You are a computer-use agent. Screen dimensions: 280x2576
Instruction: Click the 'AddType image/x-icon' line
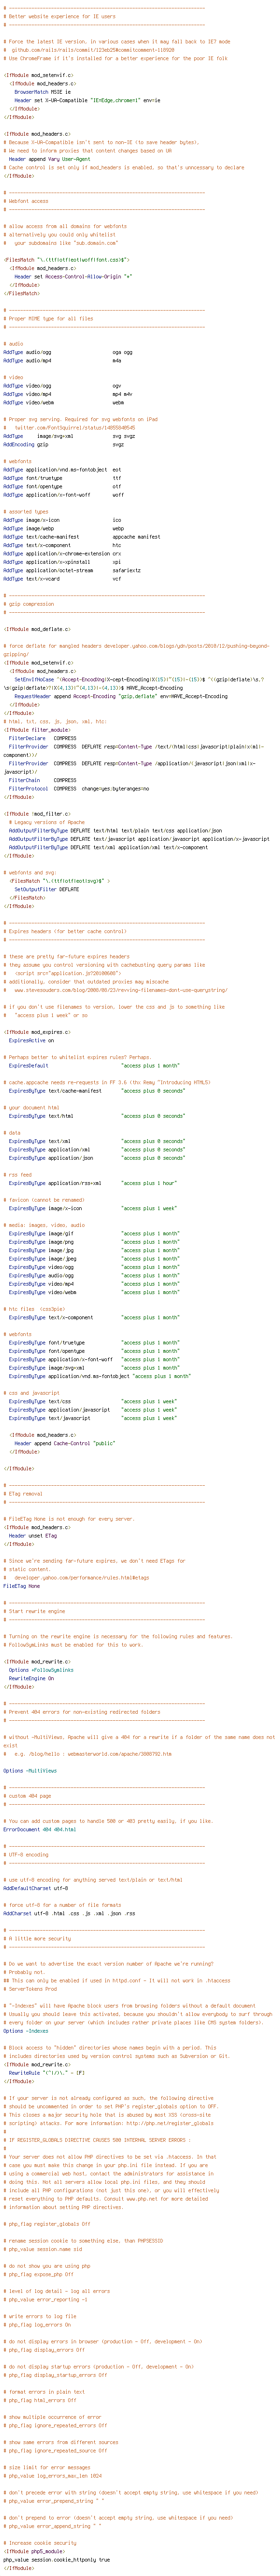pos(62,520)
